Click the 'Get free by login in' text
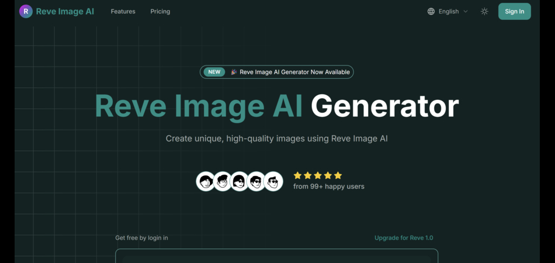The image size is (555, 263). (x=141, y=238)
